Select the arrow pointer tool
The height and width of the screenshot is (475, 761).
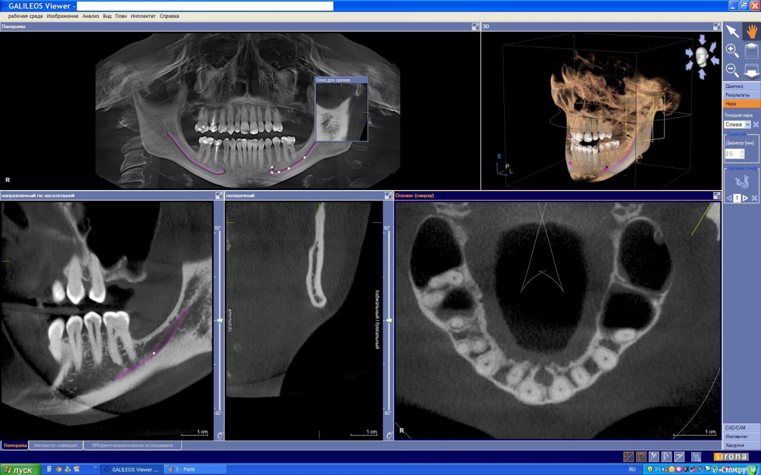732,31
